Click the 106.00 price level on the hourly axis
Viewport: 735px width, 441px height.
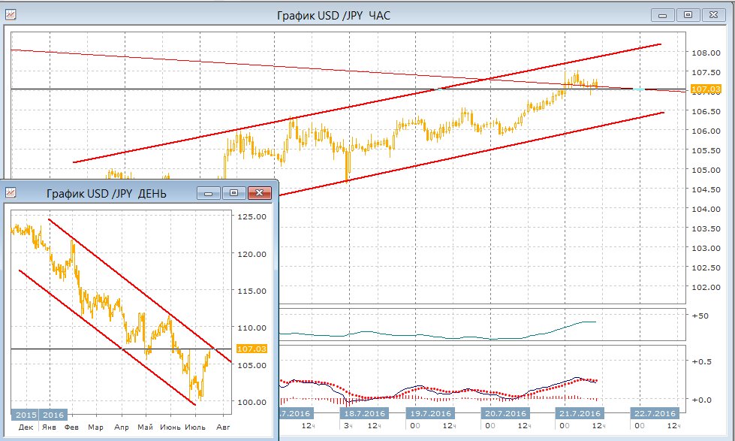tap(706, 131)
